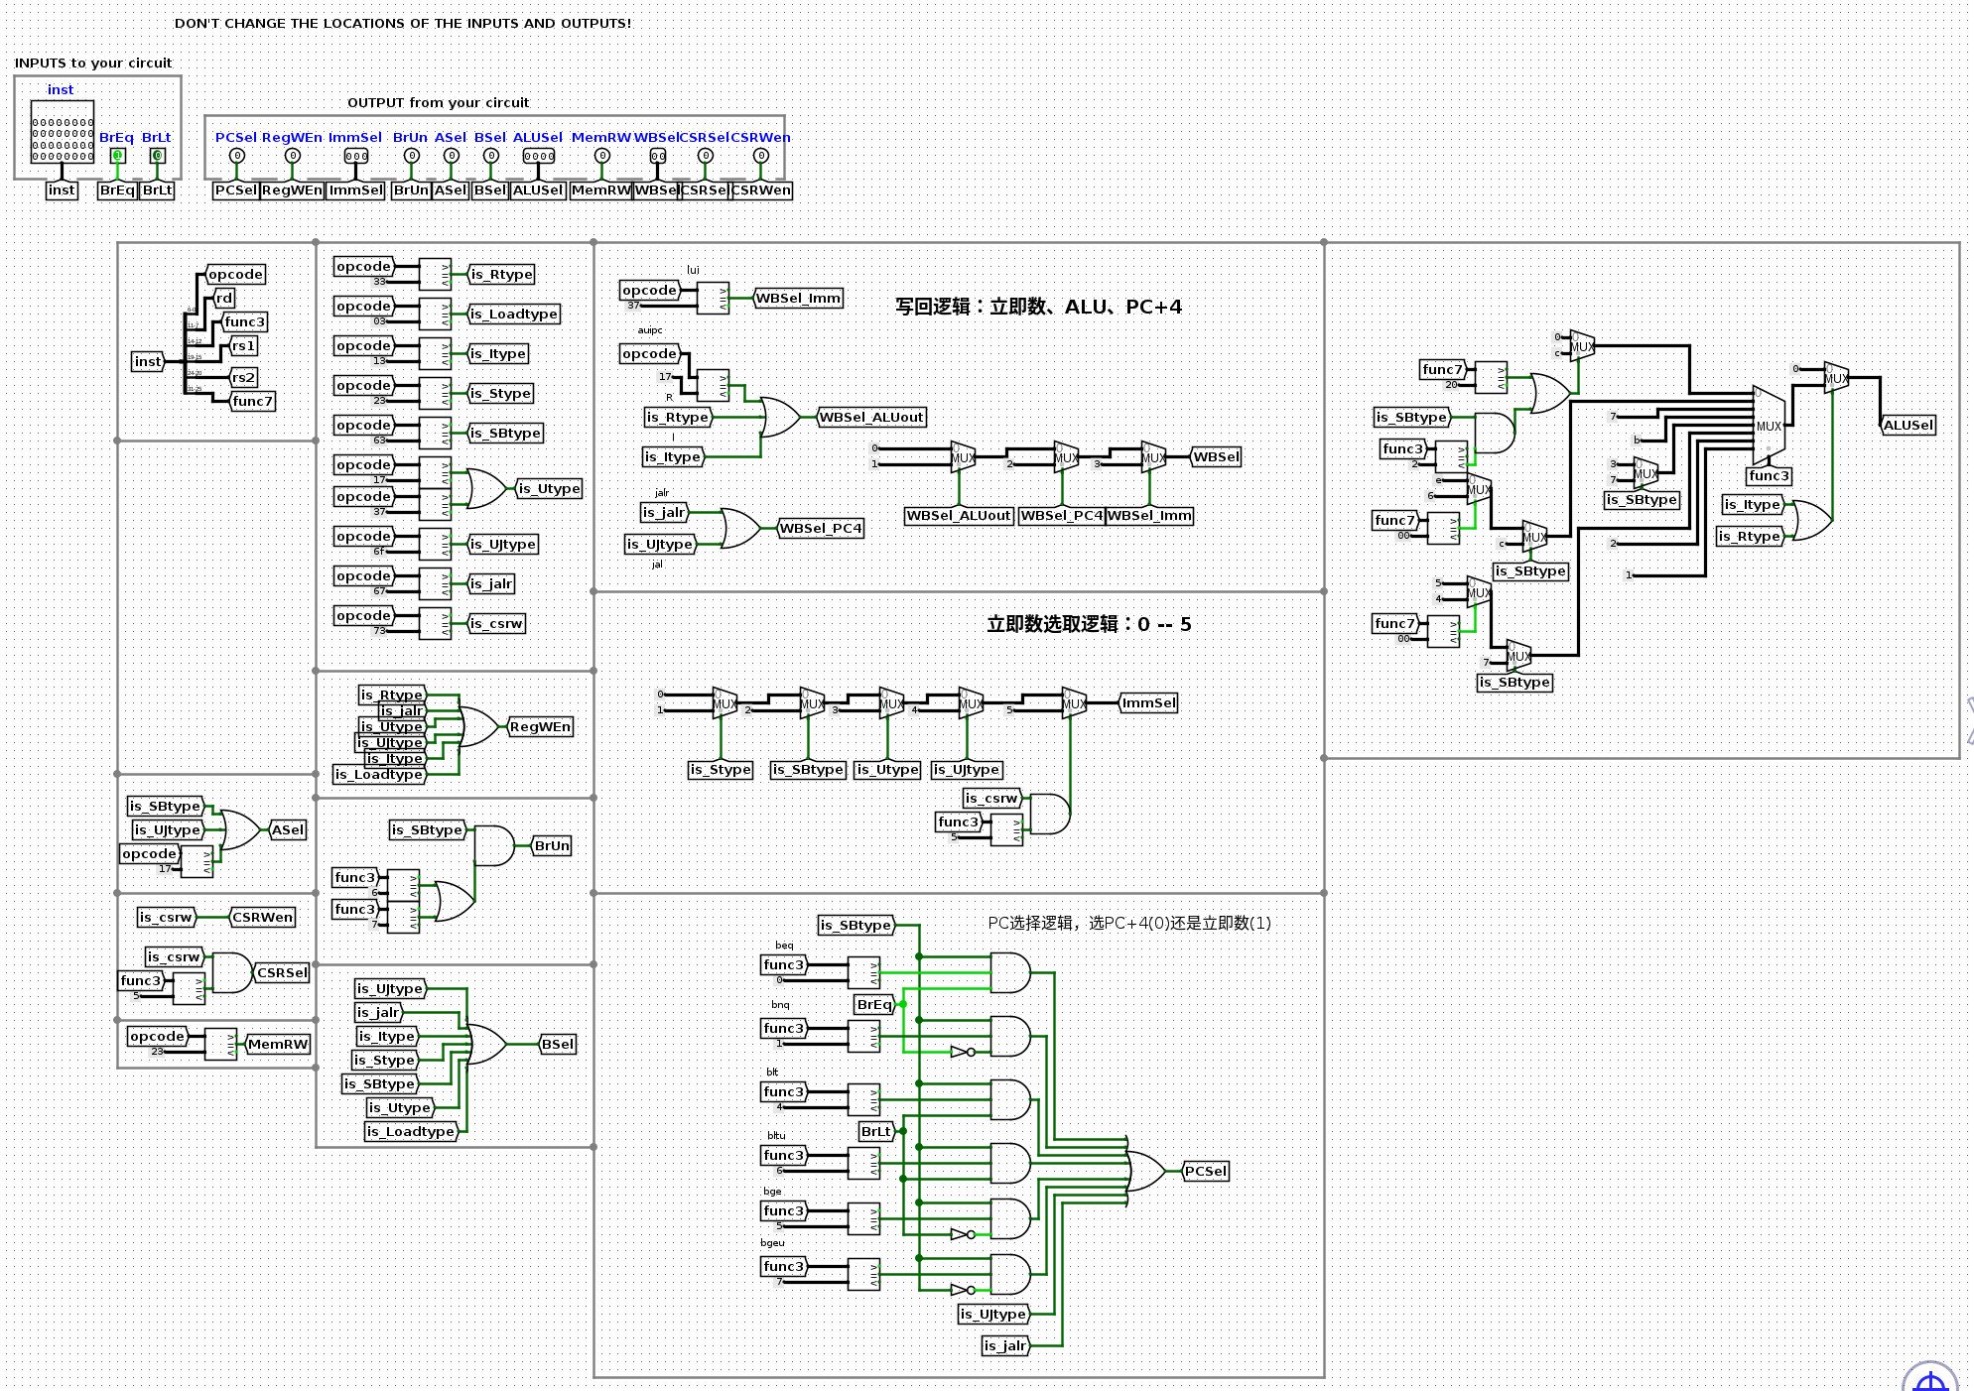Select the OR gate driving WBSel_ALUout
This screenshot has width=1974, height=1391.
pyautogui.click(x=780, y=417)
